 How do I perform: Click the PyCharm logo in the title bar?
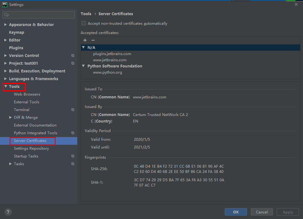point(5,5)
